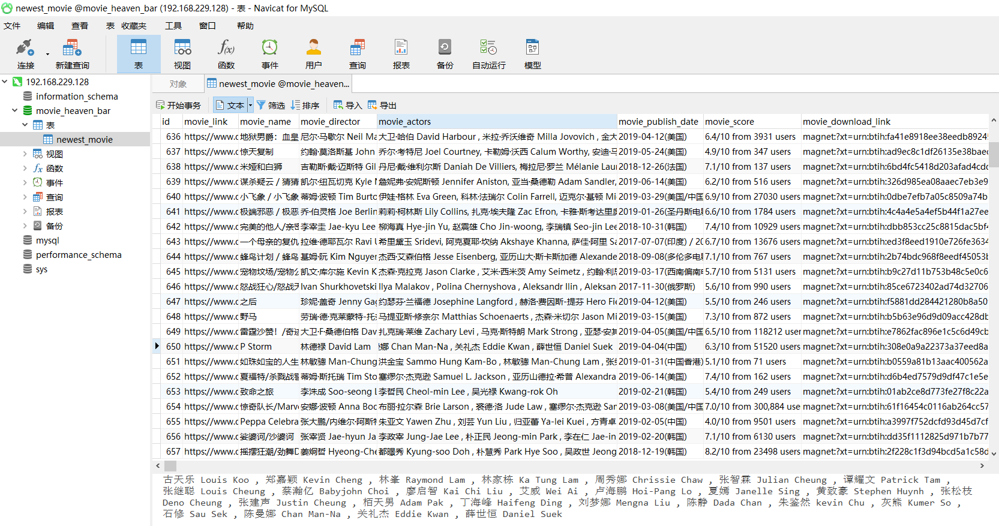
Task: Click the movie_name cell reading P Storm
Action: click(x=269, y=347)
